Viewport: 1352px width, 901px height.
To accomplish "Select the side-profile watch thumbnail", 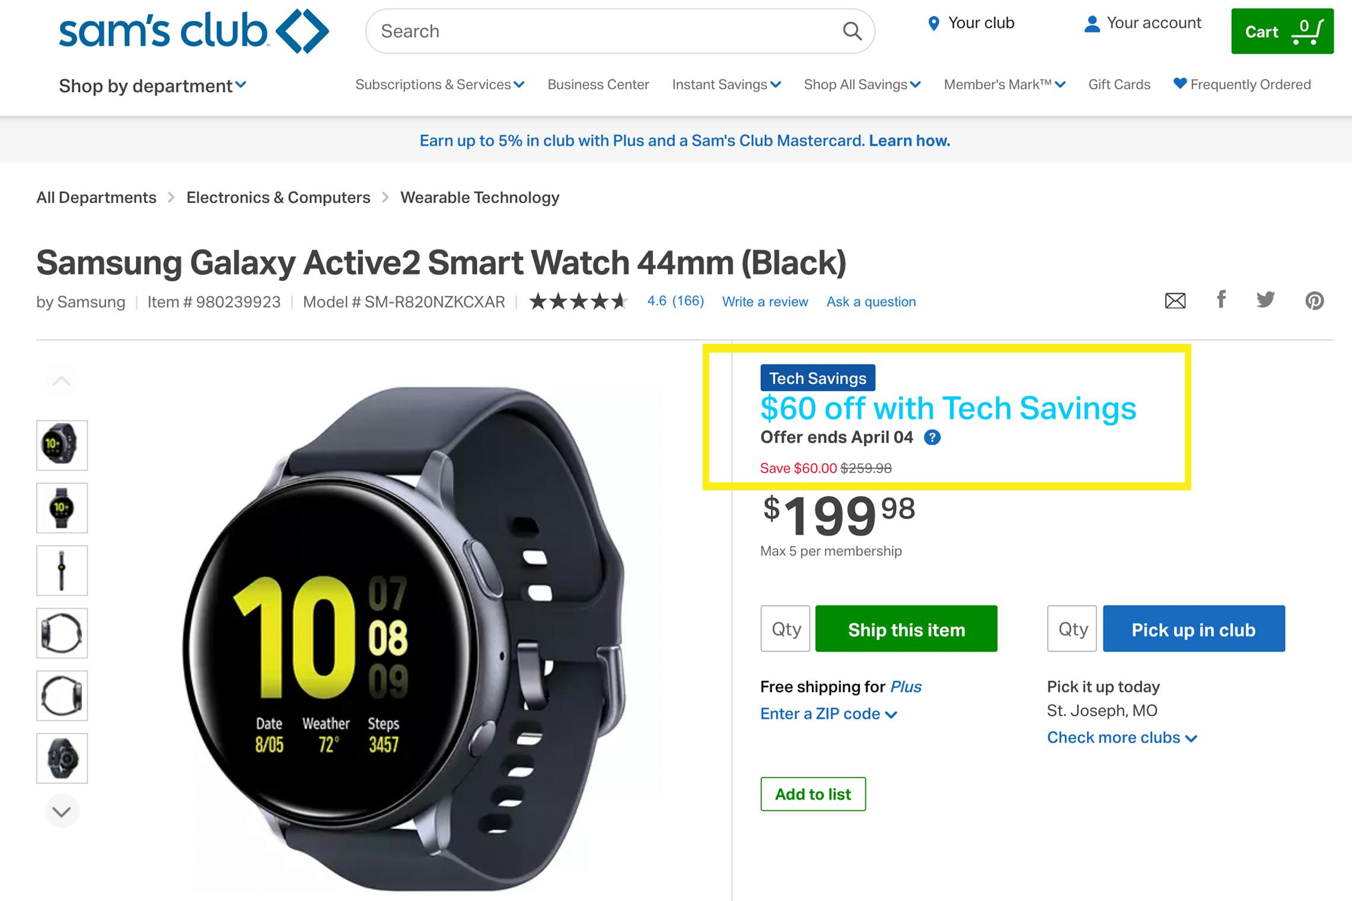I will pyautogui.click(x=62, y=570).
